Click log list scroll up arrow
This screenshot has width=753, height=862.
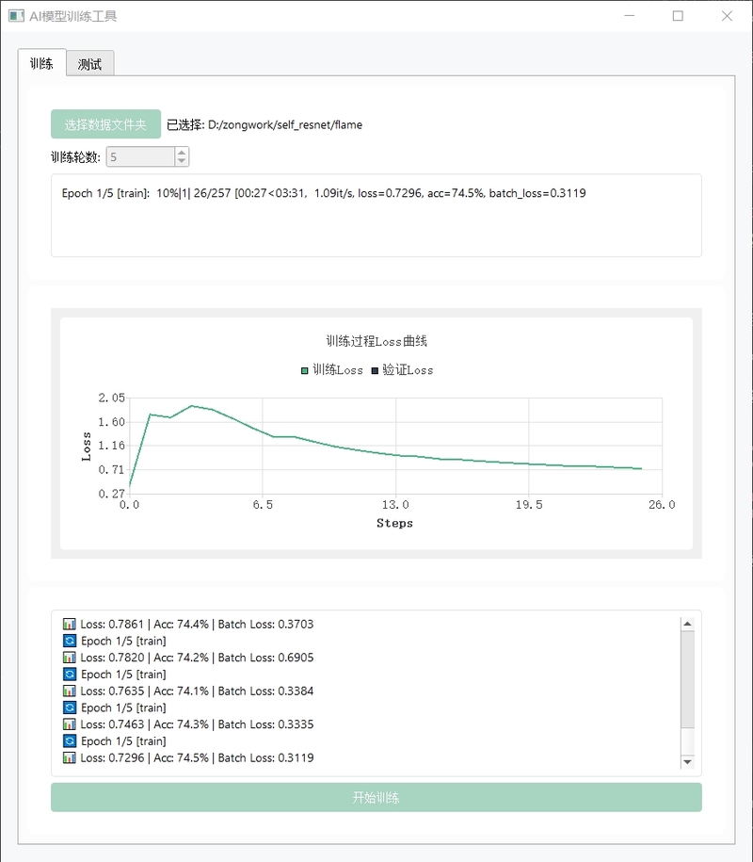click(687, 624)
